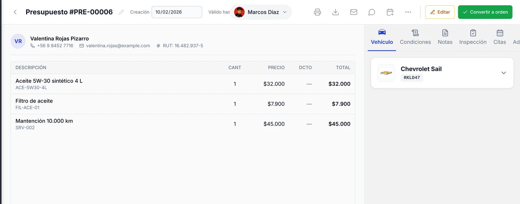Click the customer name Valentina Rojas Pizarro
520x204 pixels.
pyautogui.click(x=59, y=39)
